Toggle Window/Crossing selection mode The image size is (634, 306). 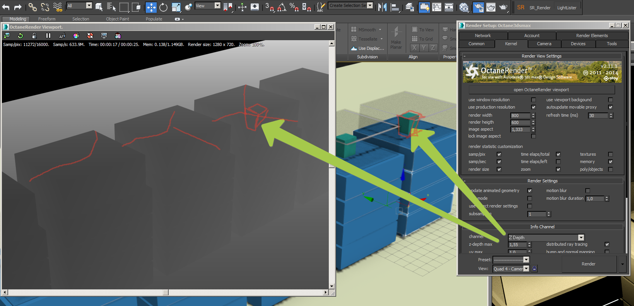pos(136,7)
